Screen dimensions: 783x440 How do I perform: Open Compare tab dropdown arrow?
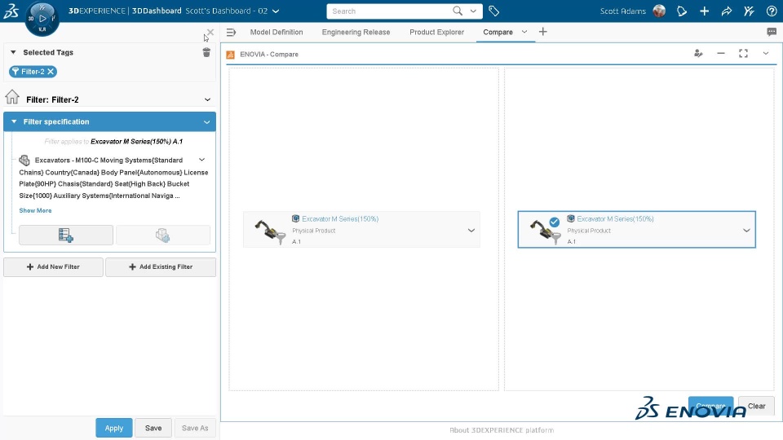pyautogui.click(x=524, y=32)
